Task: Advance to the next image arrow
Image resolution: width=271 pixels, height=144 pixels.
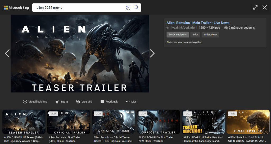Action: (x=152, y=53)
